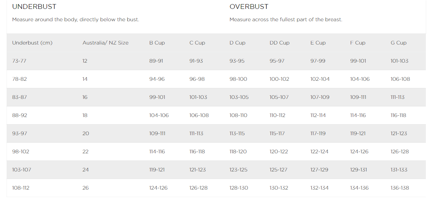Viewport: 432px width, 206px height.
Task: Click the UNDERBUST heading
Action: click(34, 7)
